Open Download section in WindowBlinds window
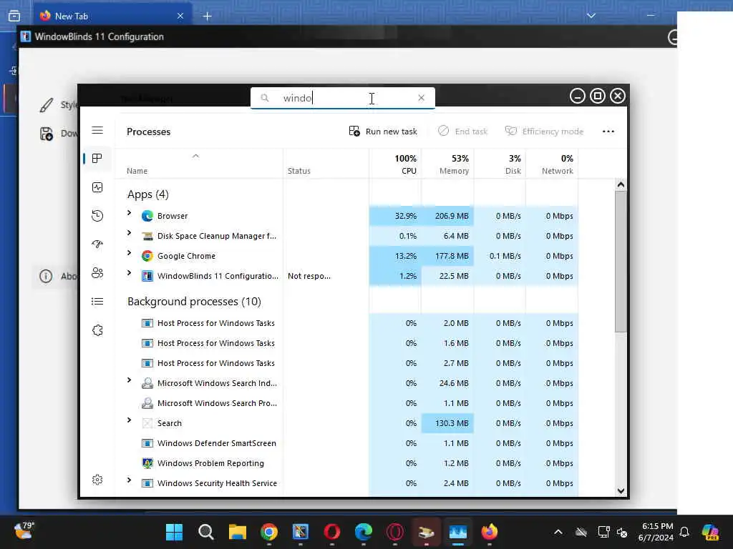The height and width of the screenshot is (549, 733). point(59,134)
